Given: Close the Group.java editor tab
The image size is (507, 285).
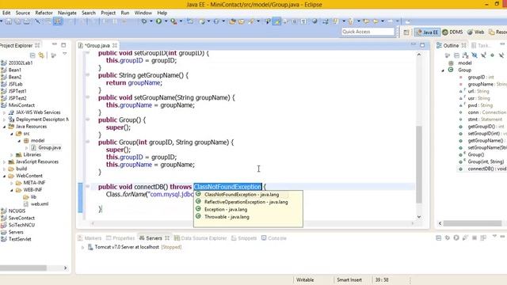Looking at the screenshot, I should [x=115, y=46].
